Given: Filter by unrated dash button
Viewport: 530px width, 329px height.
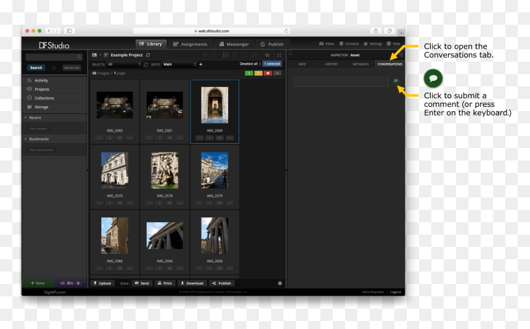Looking at the screenshot, I should [x=277, y=73].
